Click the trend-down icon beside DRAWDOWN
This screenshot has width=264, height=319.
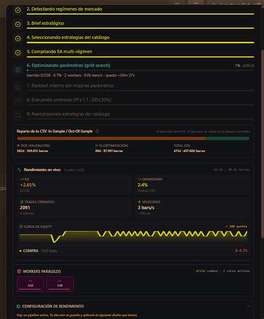[140, 179]
